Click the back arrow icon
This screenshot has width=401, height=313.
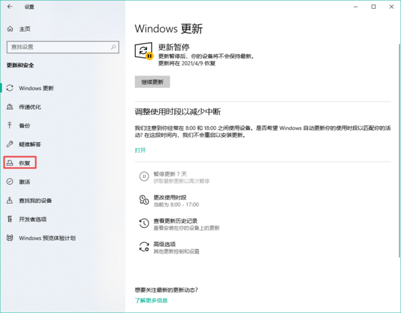[x=10, y=7]
